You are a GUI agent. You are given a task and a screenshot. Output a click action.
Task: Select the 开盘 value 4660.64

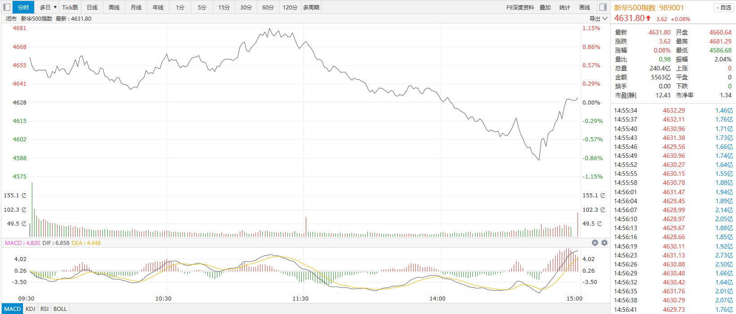pos(720,32)
